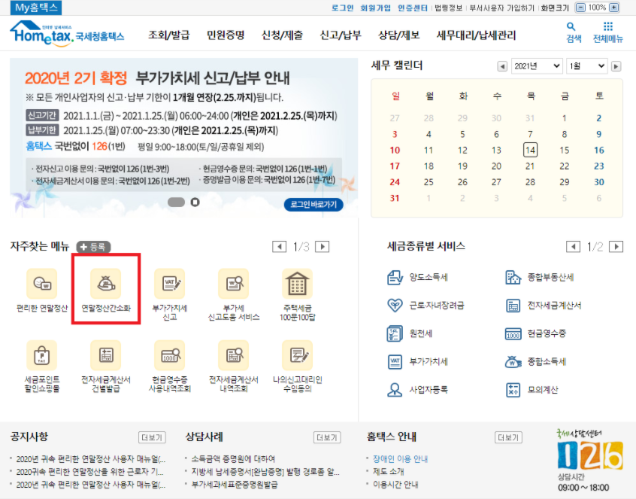The width and height of the screenshot is (636, 499).
Task: Click 부서사용자 가입하기 link
Action: tap(501, 8)
